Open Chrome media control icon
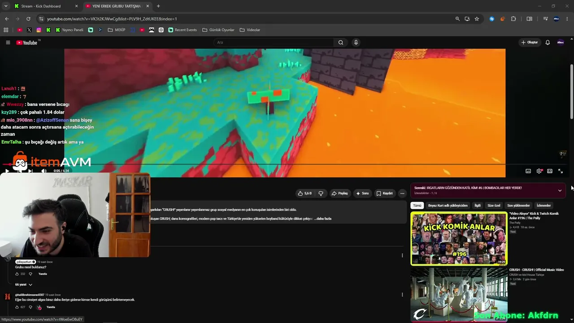 (x=545, y=19)
